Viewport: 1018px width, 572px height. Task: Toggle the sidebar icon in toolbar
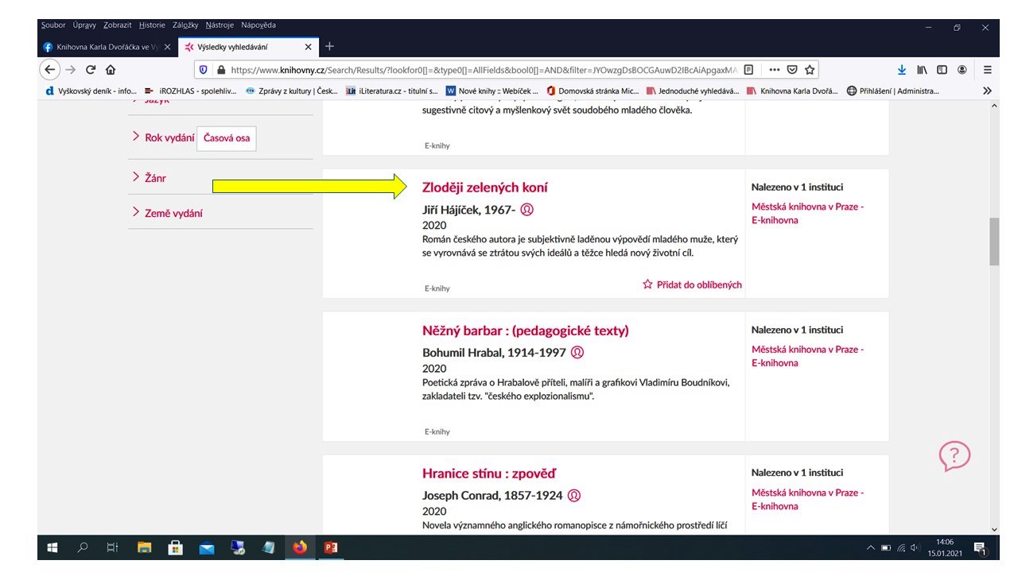click(x=942, y=69)
